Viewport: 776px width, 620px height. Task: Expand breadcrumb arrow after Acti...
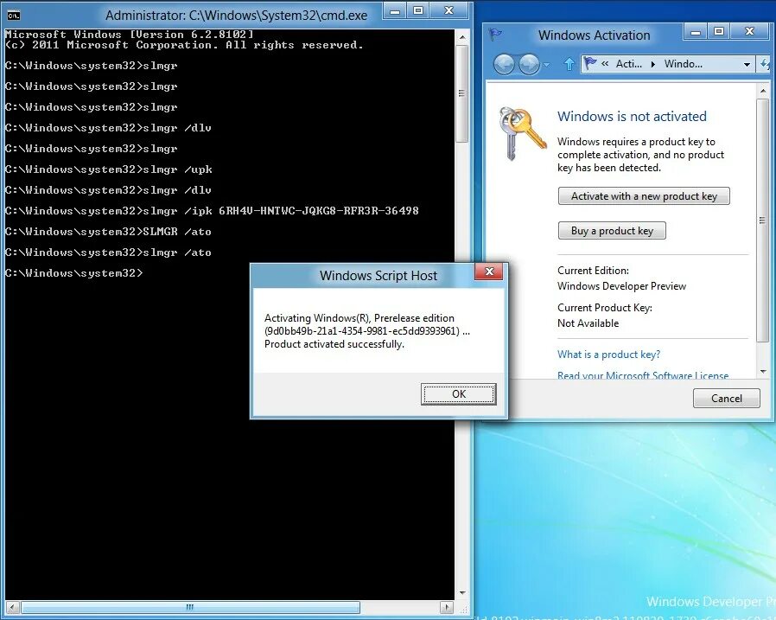(653, 64)
